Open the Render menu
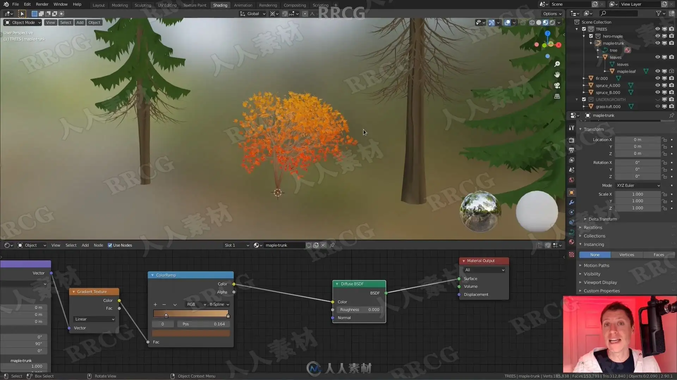 click(42, 4)
